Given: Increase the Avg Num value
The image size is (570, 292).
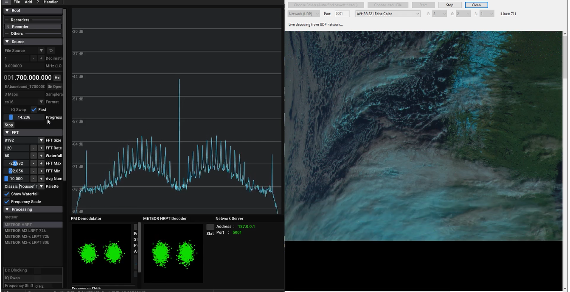Looking at the screenshot, I should coord(41,178).
